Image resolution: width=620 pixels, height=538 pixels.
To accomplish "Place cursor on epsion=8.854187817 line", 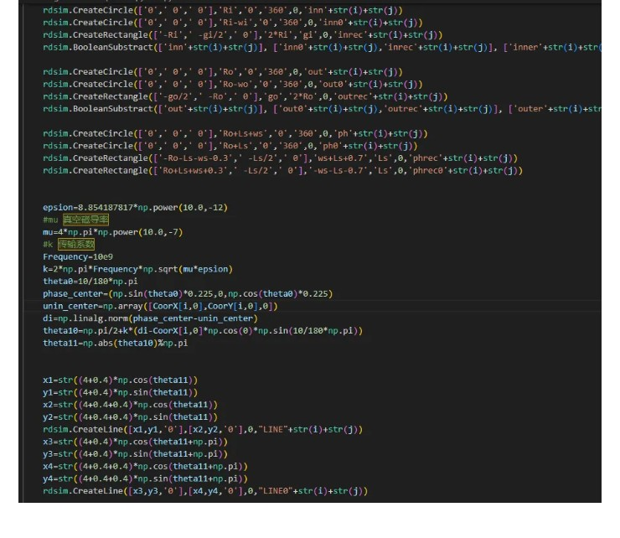I will point(134,207).
